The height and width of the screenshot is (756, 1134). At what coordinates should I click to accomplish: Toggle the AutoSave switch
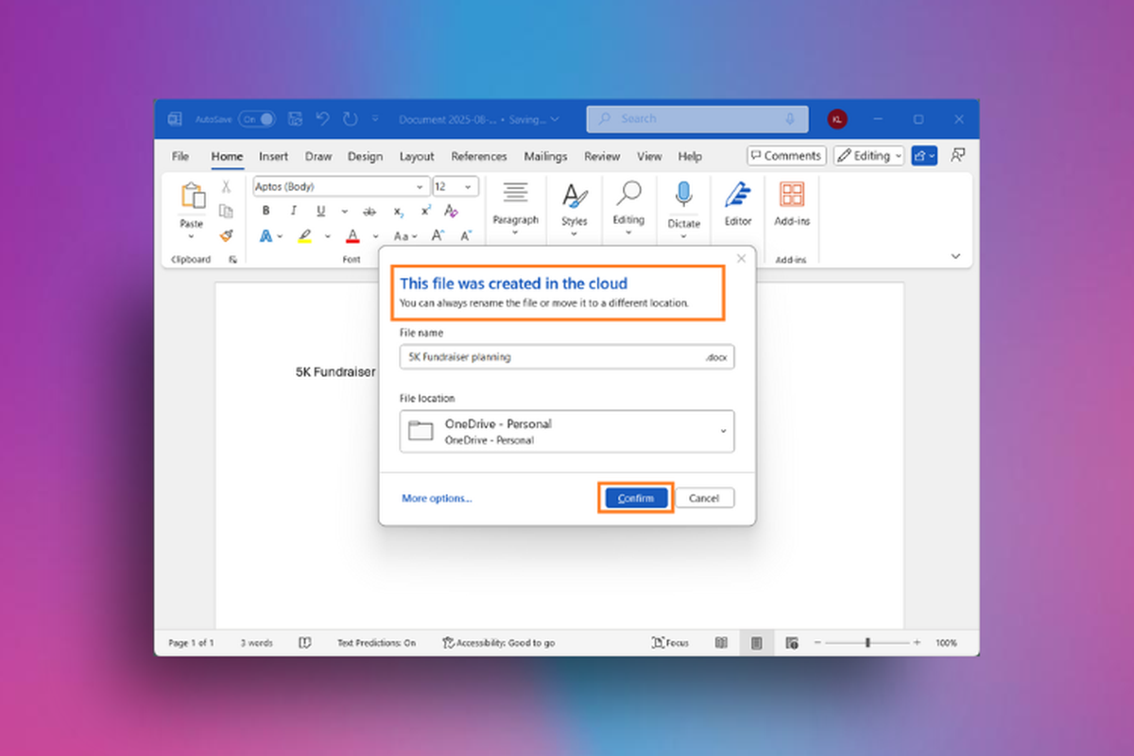click(x=256, y=119)
